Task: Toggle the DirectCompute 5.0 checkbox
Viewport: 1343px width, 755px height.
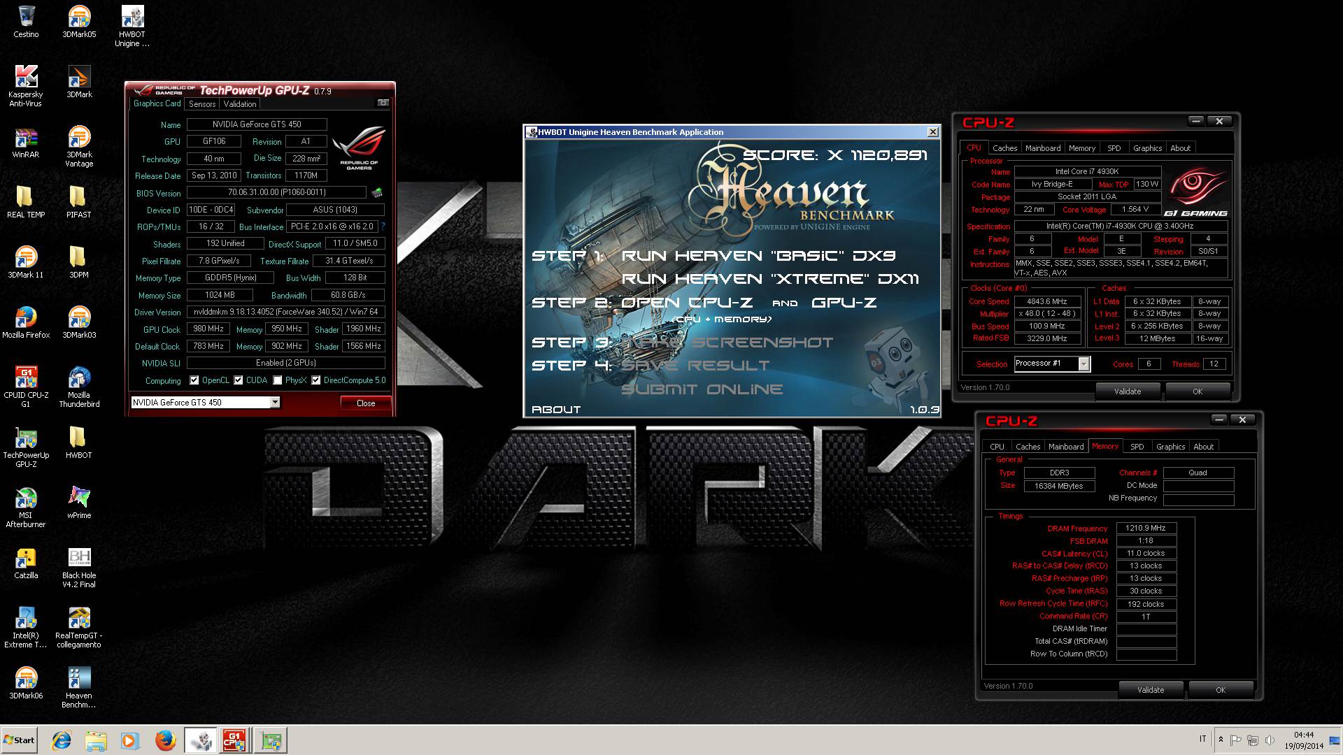Action: tap(316, 380)
